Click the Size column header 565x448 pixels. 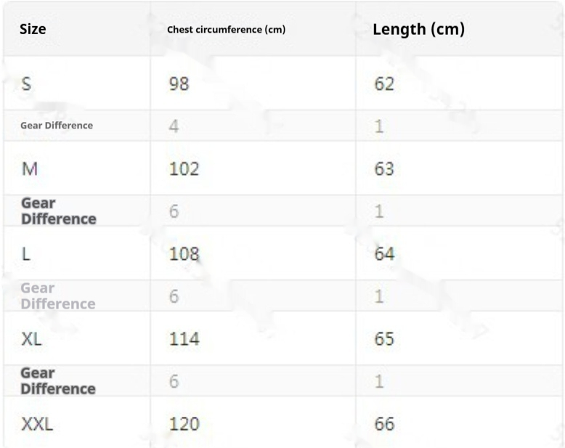click(x=33, y=29)
